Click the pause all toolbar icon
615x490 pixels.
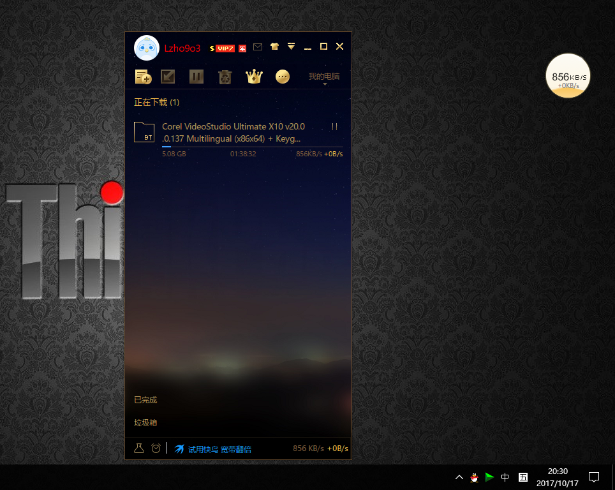[x=196, y=77]
